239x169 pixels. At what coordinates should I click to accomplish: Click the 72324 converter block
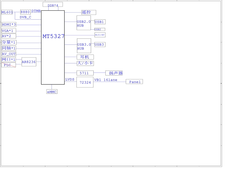(85, 82)
